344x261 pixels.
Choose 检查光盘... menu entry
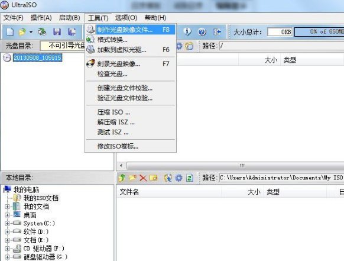click(130, 74)
